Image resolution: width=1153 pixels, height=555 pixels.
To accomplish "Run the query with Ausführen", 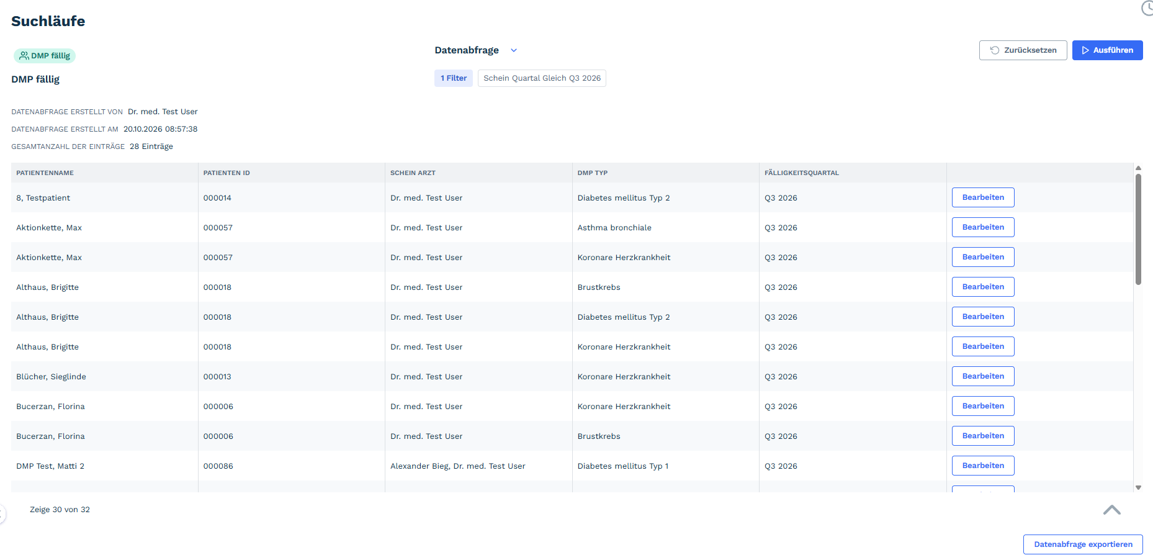I will [x=1107, y=50].
